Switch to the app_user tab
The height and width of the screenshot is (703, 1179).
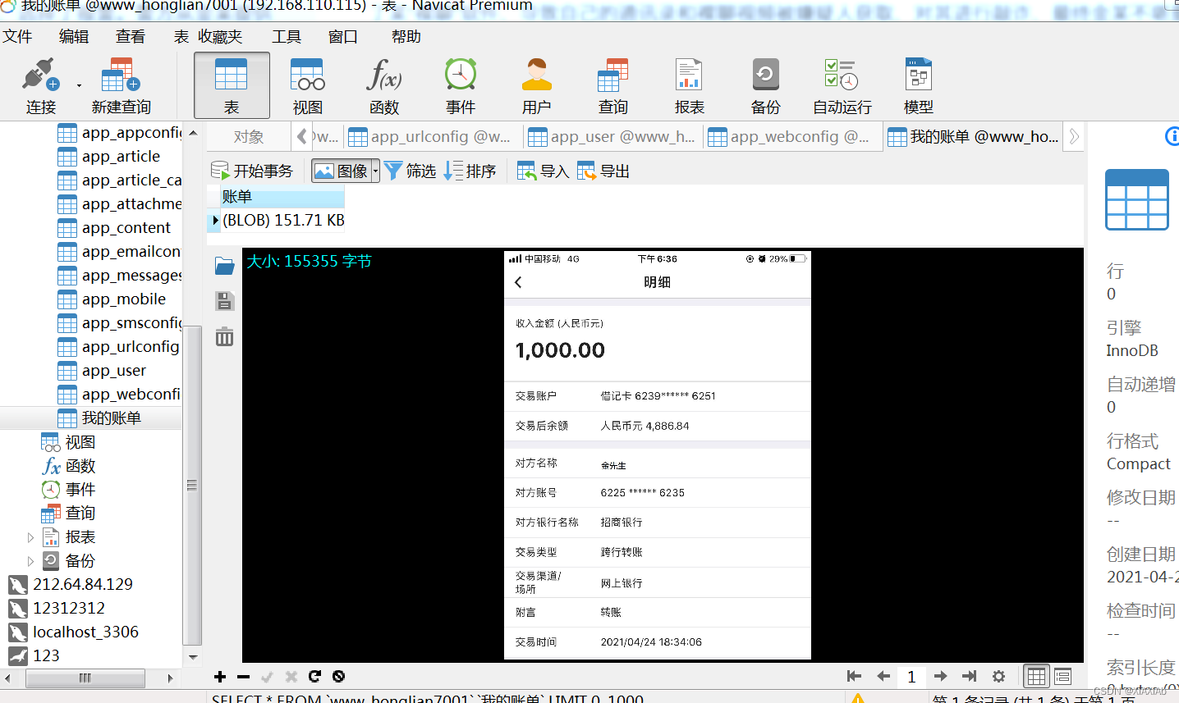tap(612, 137)
